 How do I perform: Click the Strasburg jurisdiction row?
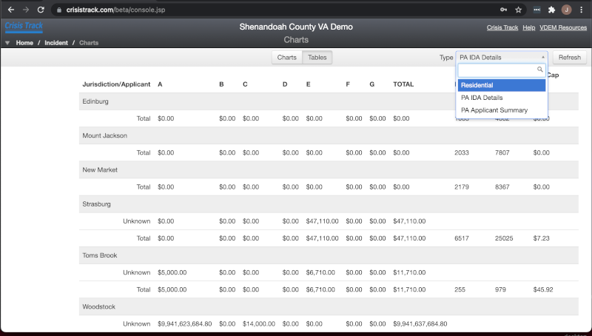329,204
